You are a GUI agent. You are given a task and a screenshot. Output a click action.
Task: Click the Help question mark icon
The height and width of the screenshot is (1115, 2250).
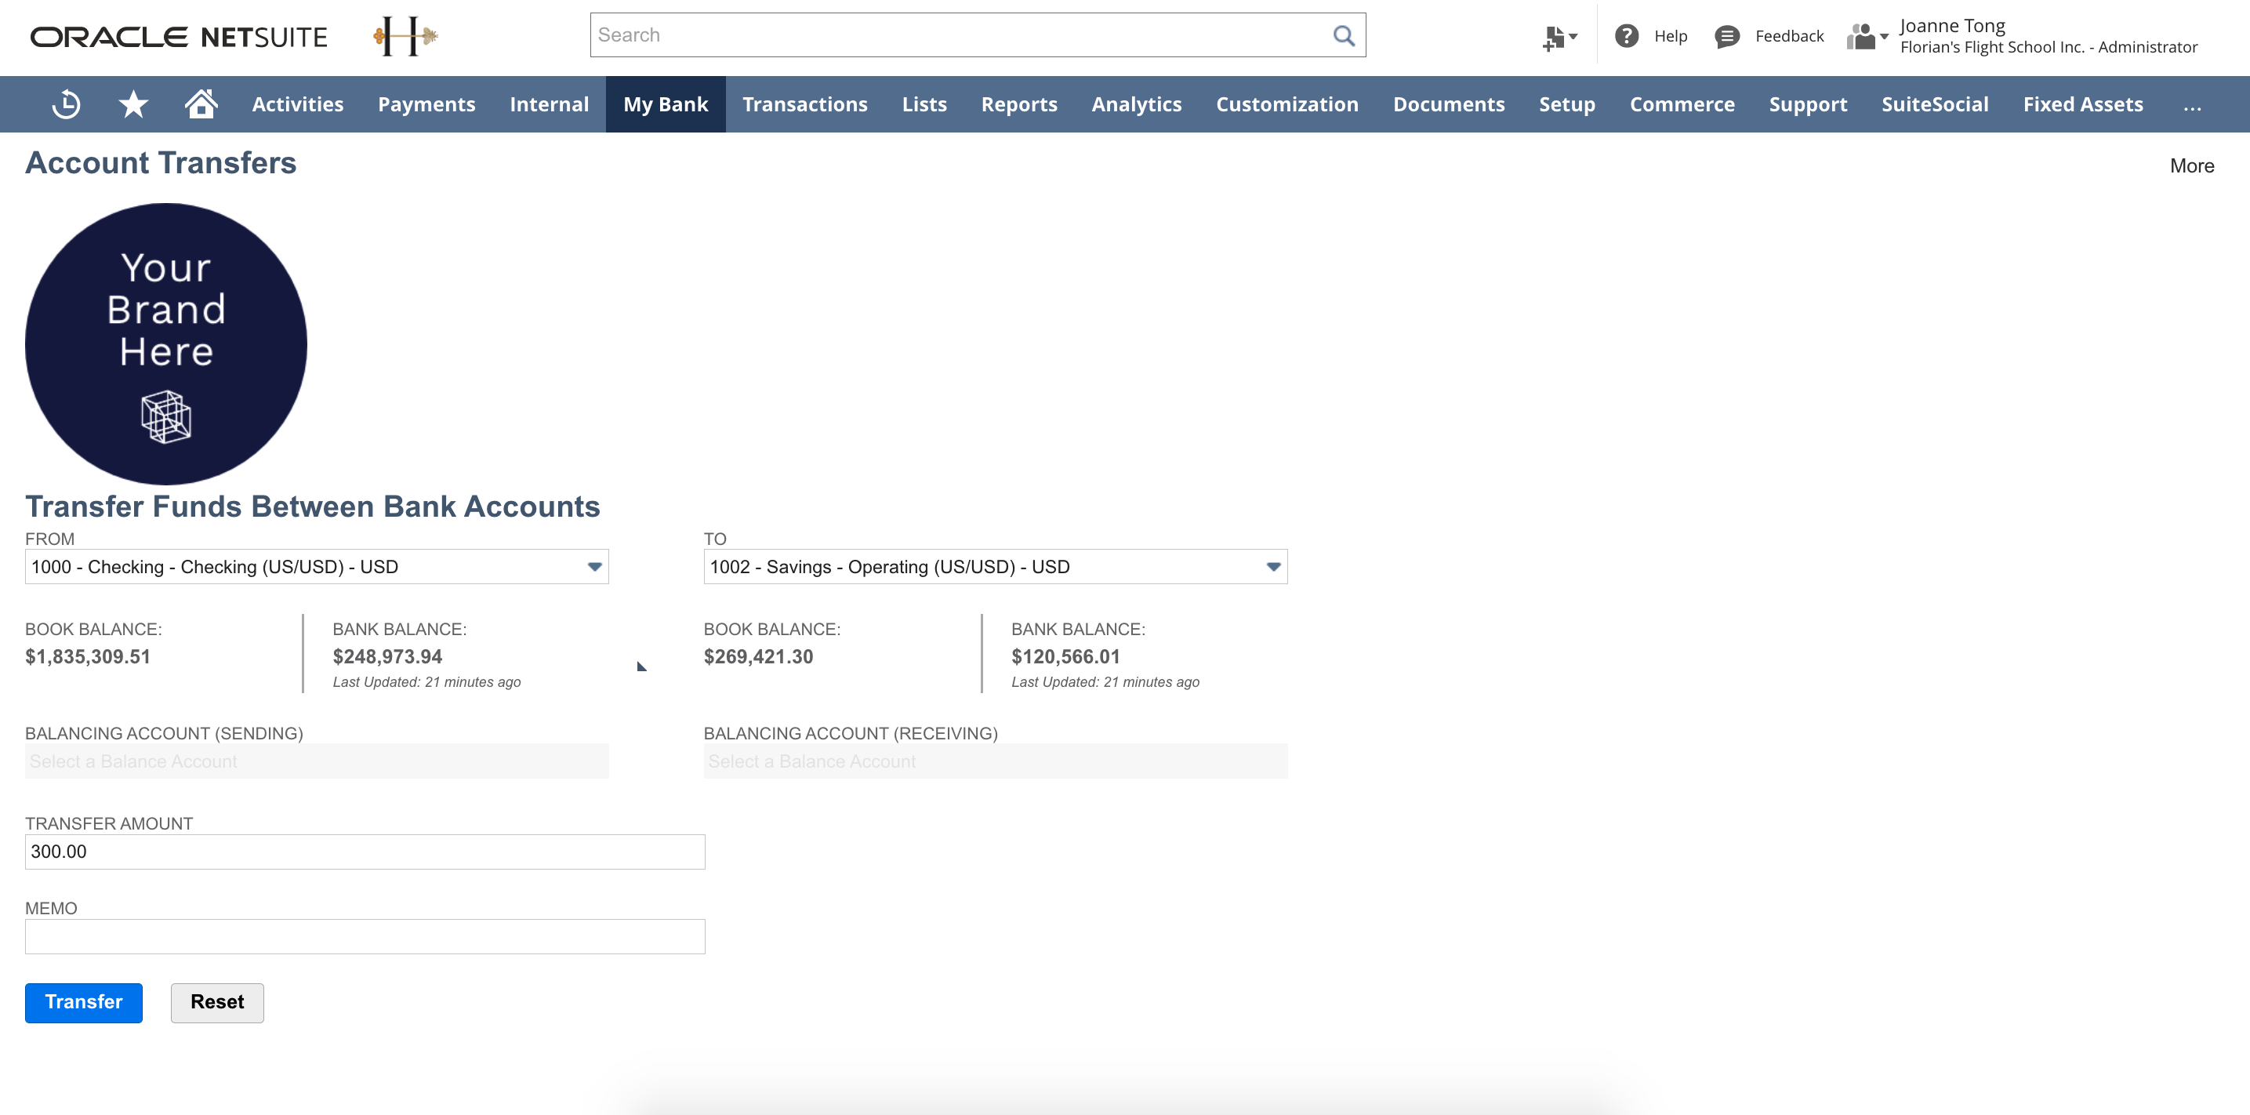[1627, 36]
